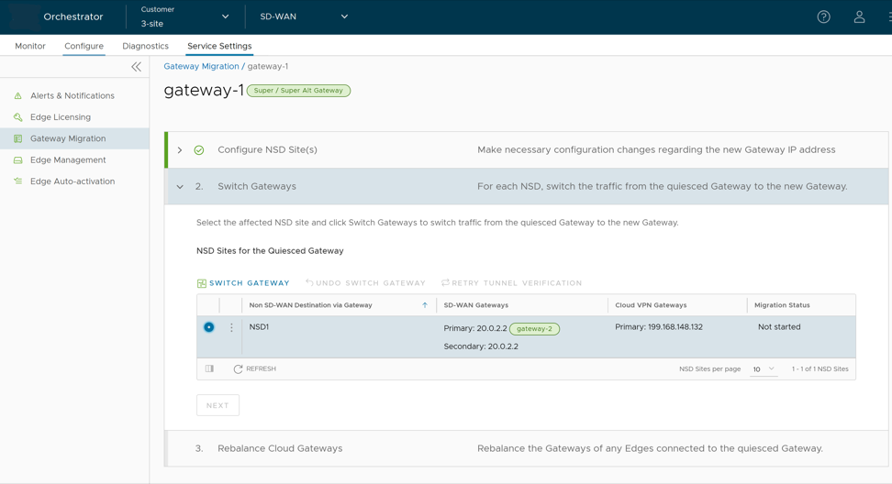The height and width of the screenshot is (484, 892).
Task: Switch to the Diagnostics tab
Action: (x=145, y=46)
